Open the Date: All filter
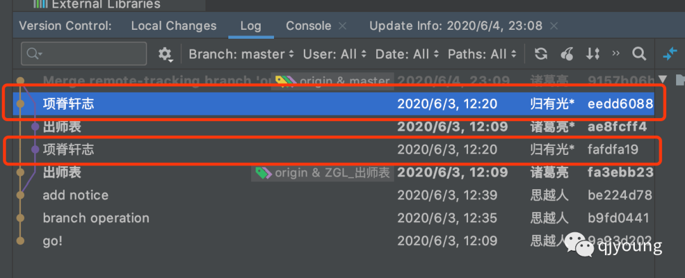The image size is (685, 278). [x=407, y=54]
